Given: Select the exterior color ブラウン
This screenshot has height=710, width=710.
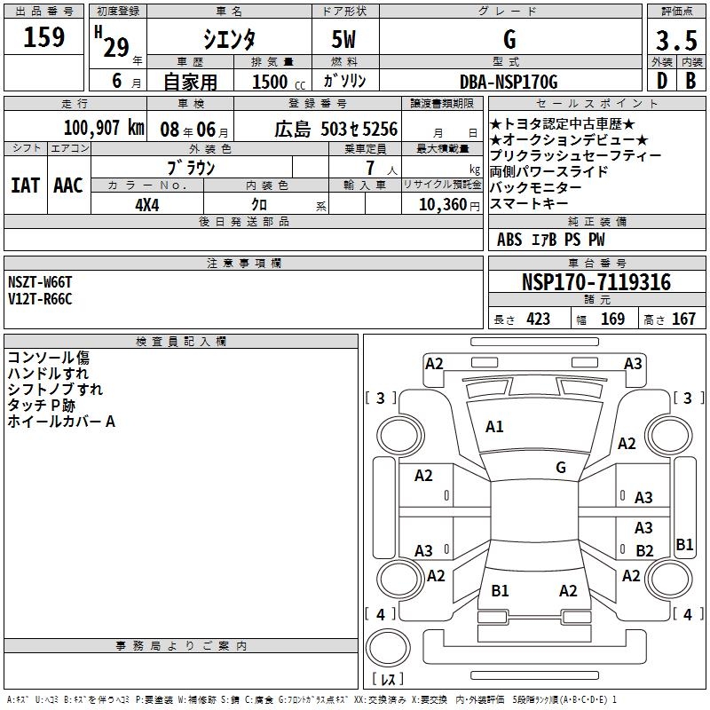Looking at the screenshot, I should point(191,168).
